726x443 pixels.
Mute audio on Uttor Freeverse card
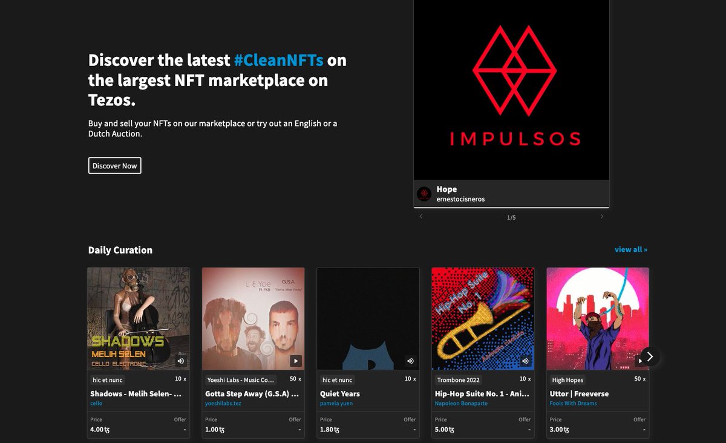(x=640, y=360)
